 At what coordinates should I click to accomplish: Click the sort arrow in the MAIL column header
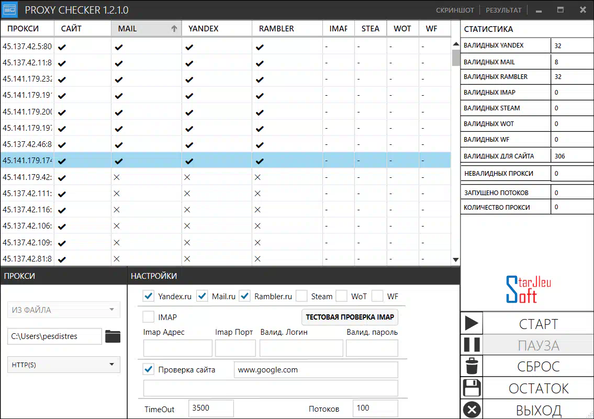174,28
